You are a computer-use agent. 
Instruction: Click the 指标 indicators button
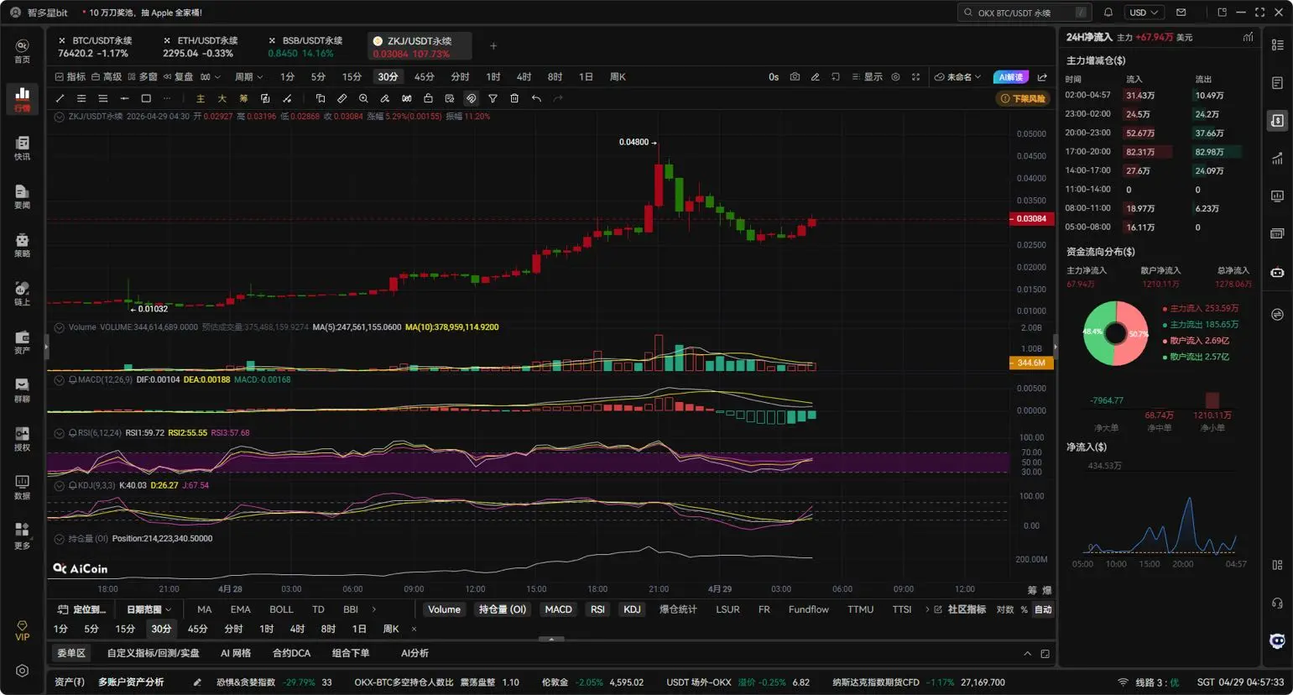(70, 76)
